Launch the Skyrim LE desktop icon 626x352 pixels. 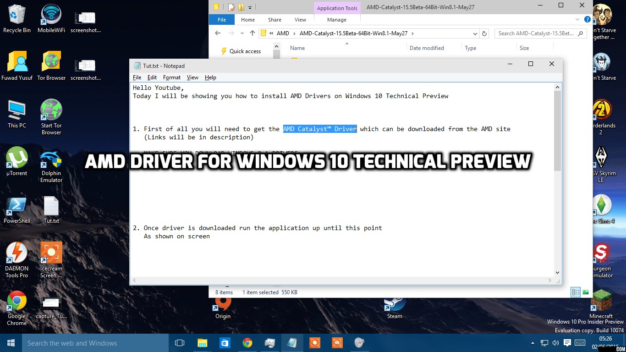pyautogui.click(x=601, y=165)
